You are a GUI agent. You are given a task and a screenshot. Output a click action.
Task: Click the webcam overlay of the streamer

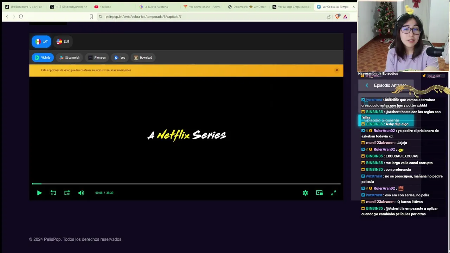tap(403, 36)
